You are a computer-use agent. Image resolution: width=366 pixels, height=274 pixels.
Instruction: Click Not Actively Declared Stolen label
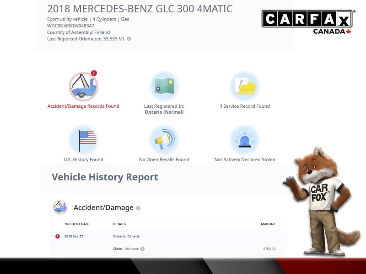pyautogui.click(x=245, y=160)
